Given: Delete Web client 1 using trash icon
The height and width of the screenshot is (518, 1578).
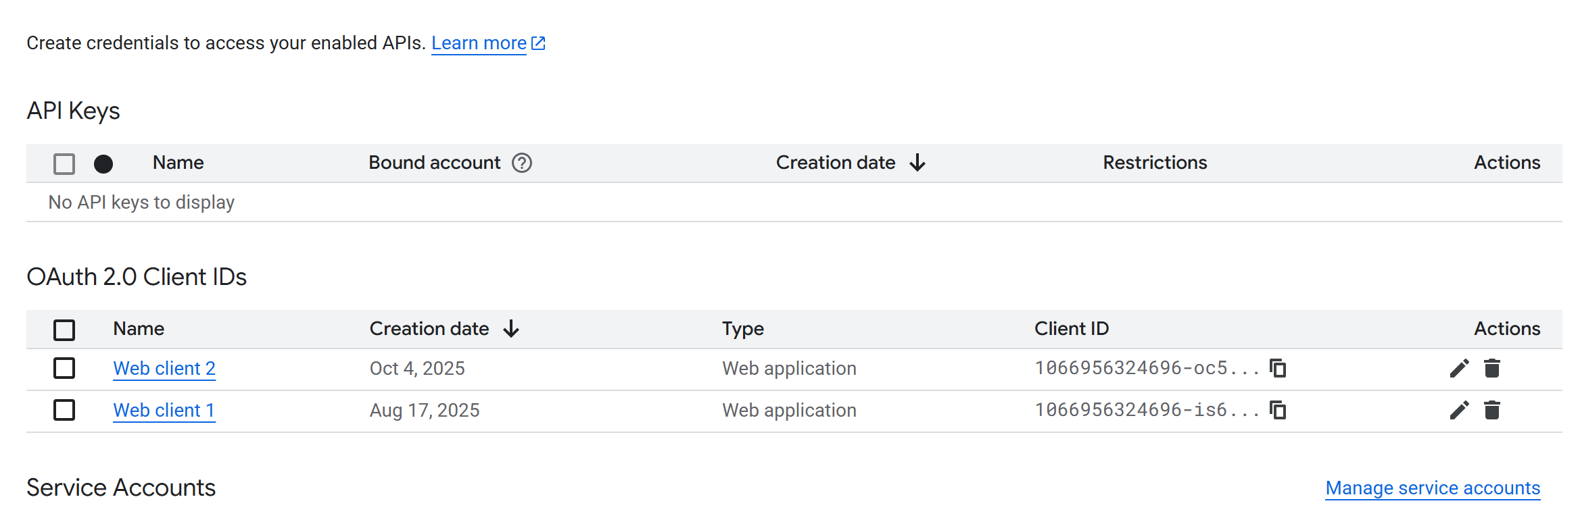Looking at the screenshot, I should 1492,410.
